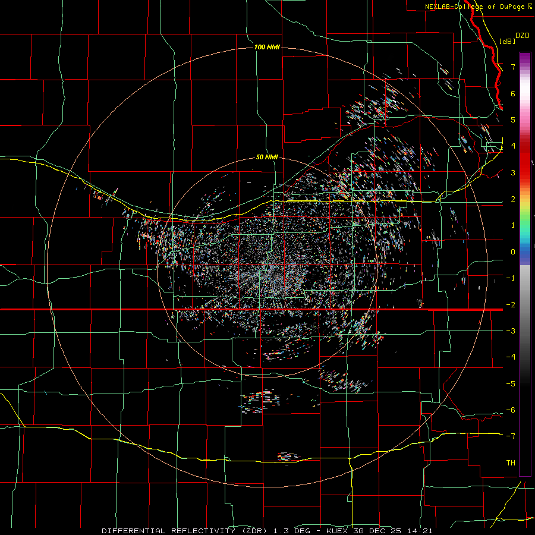Click the -2 dB scale label
This screenshot has width=535, height=535.
pos(511,304)
